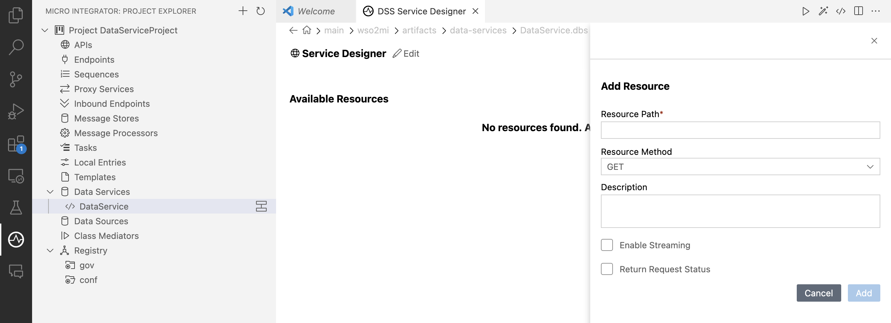Check the Return Request Status option
This screenshot has width=891, height=323.
click(606, 269)
